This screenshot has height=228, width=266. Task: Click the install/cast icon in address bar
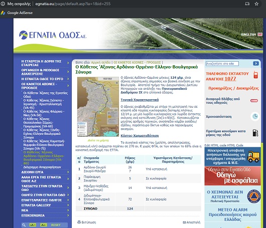click(247, 4)
